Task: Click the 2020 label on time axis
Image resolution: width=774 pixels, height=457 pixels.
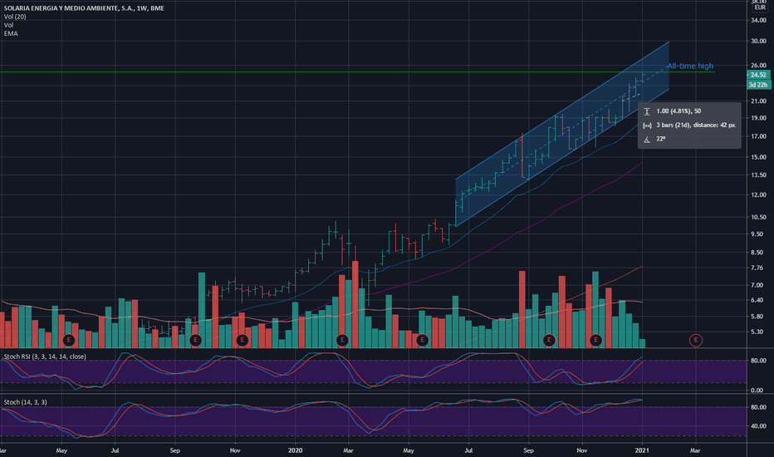Action: coord(295,450)
